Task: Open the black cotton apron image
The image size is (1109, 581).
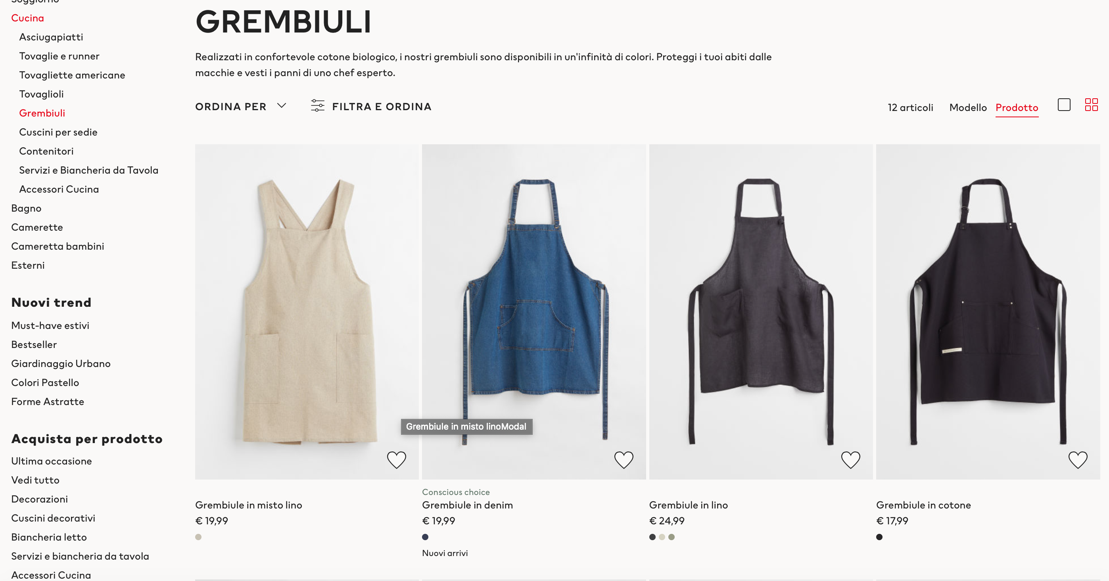Action: pos(988,312)
